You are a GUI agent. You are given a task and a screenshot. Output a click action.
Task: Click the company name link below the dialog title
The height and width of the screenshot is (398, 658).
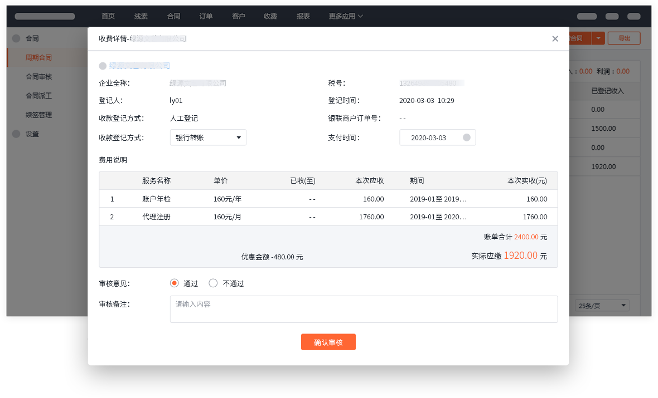coord(139,66)
